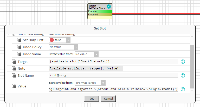Open the Undo Policy No Value dropdown

[x=76, y=47]
